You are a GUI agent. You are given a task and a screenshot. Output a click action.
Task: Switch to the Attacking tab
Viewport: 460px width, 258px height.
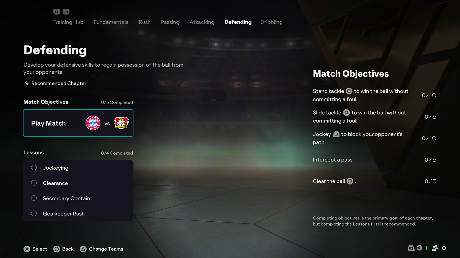pyautogui.click(x=202, y=22)
